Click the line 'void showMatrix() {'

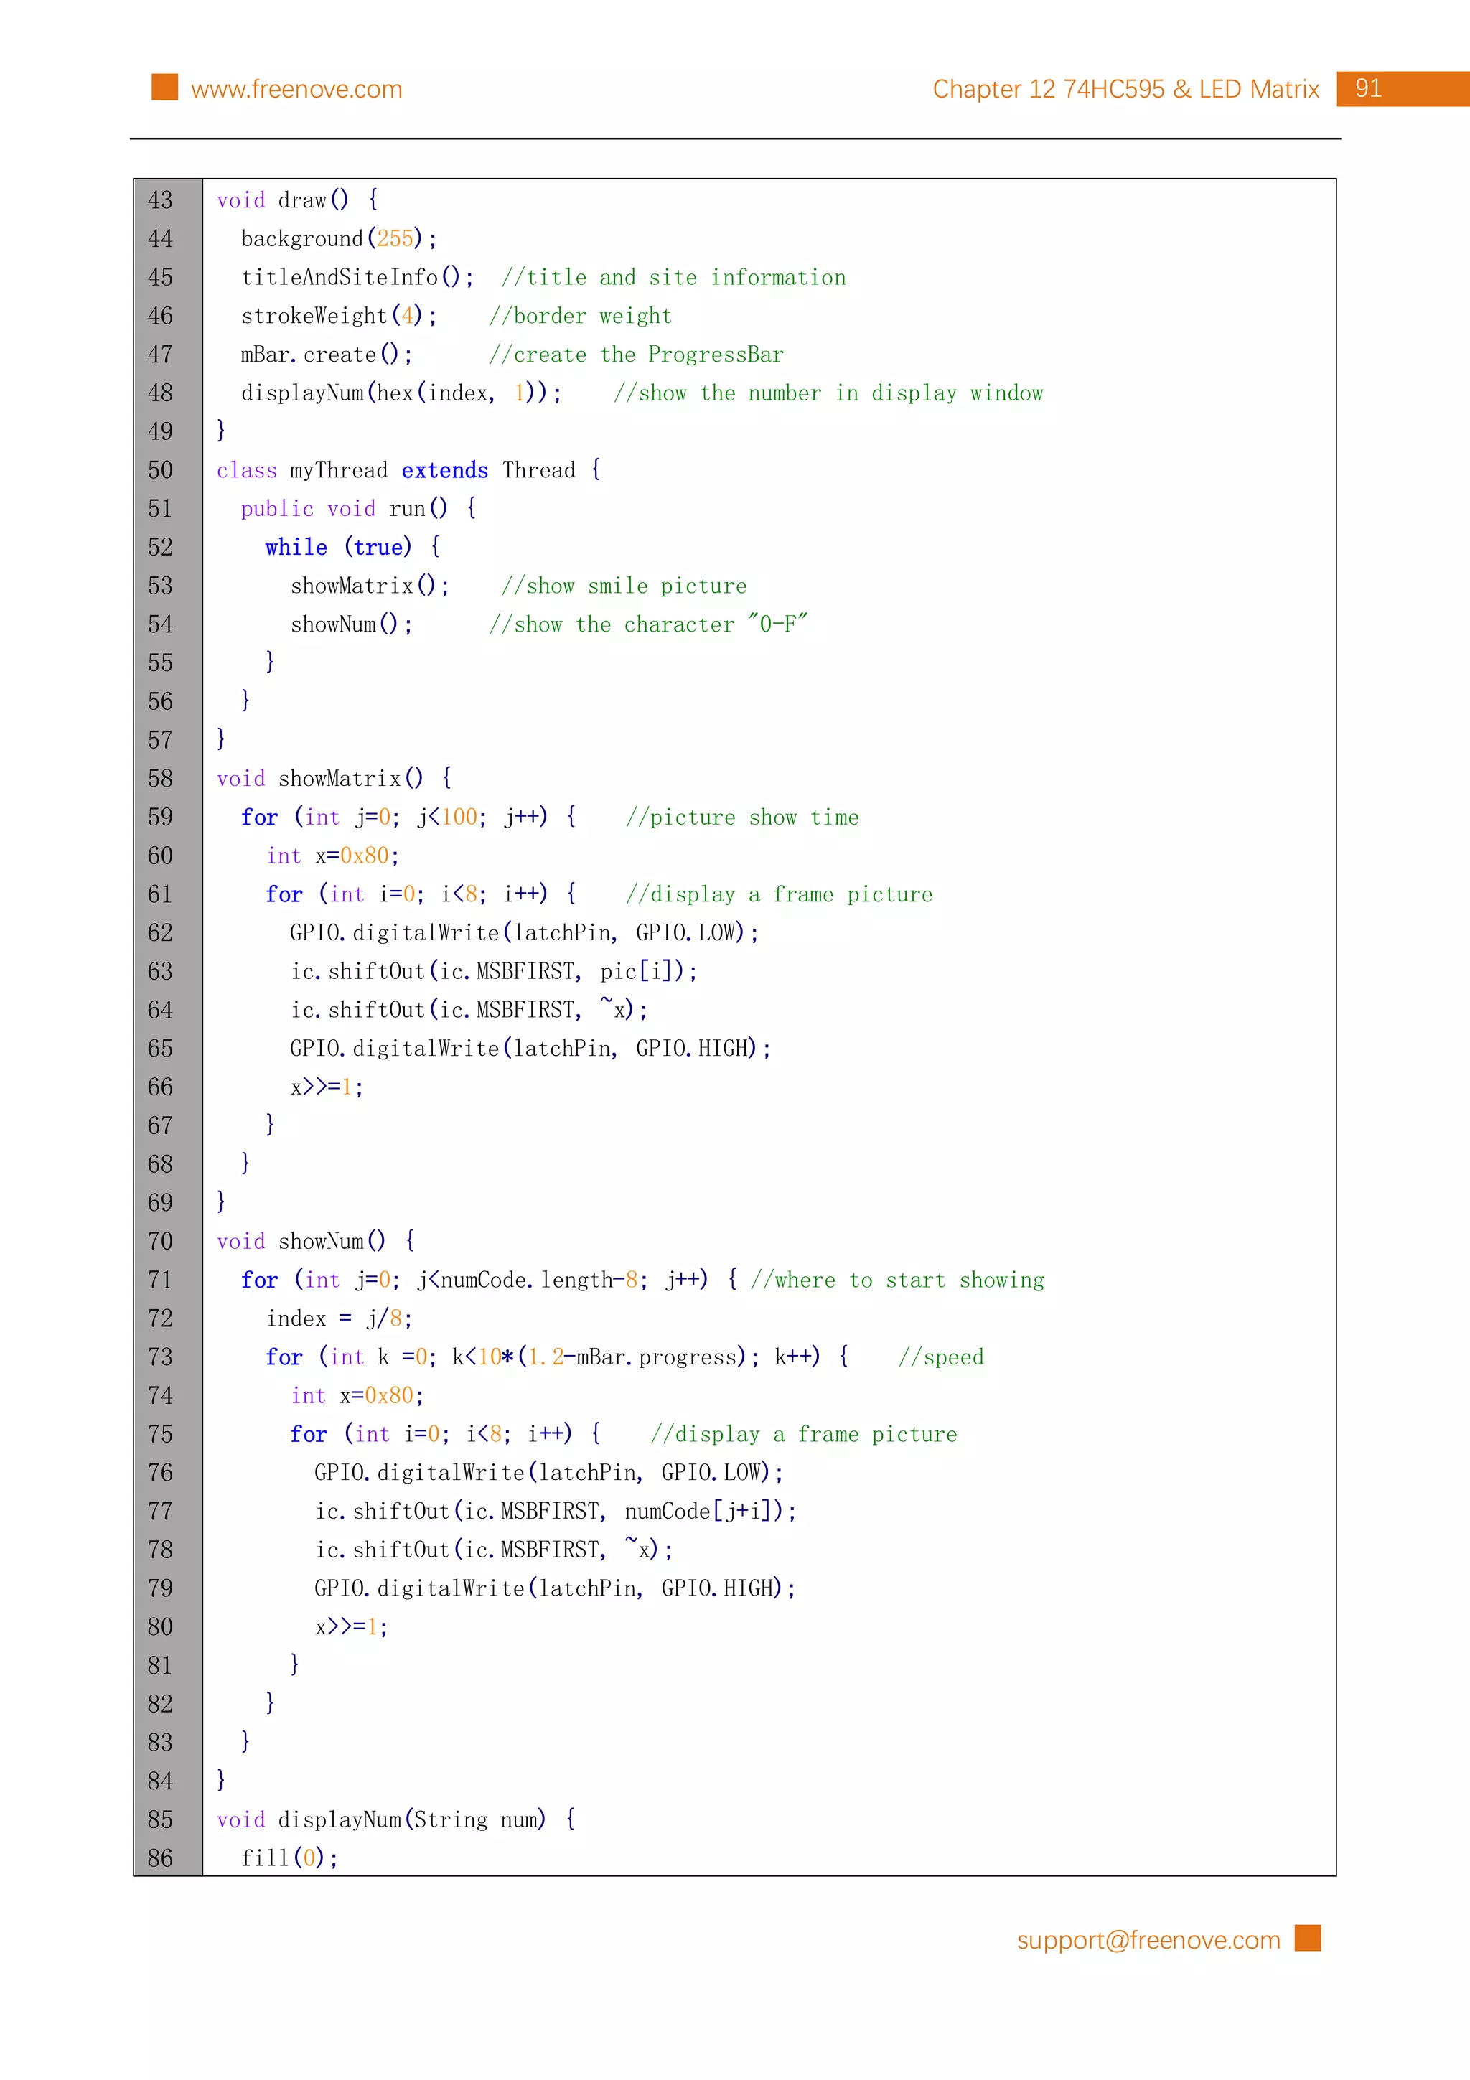coord(334,778)
